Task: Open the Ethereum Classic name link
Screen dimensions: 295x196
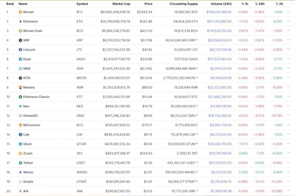Action: 36,97
